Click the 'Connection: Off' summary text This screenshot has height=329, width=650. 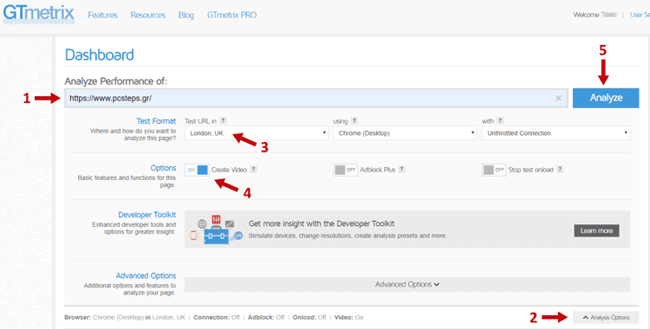[x=217, y=318]
